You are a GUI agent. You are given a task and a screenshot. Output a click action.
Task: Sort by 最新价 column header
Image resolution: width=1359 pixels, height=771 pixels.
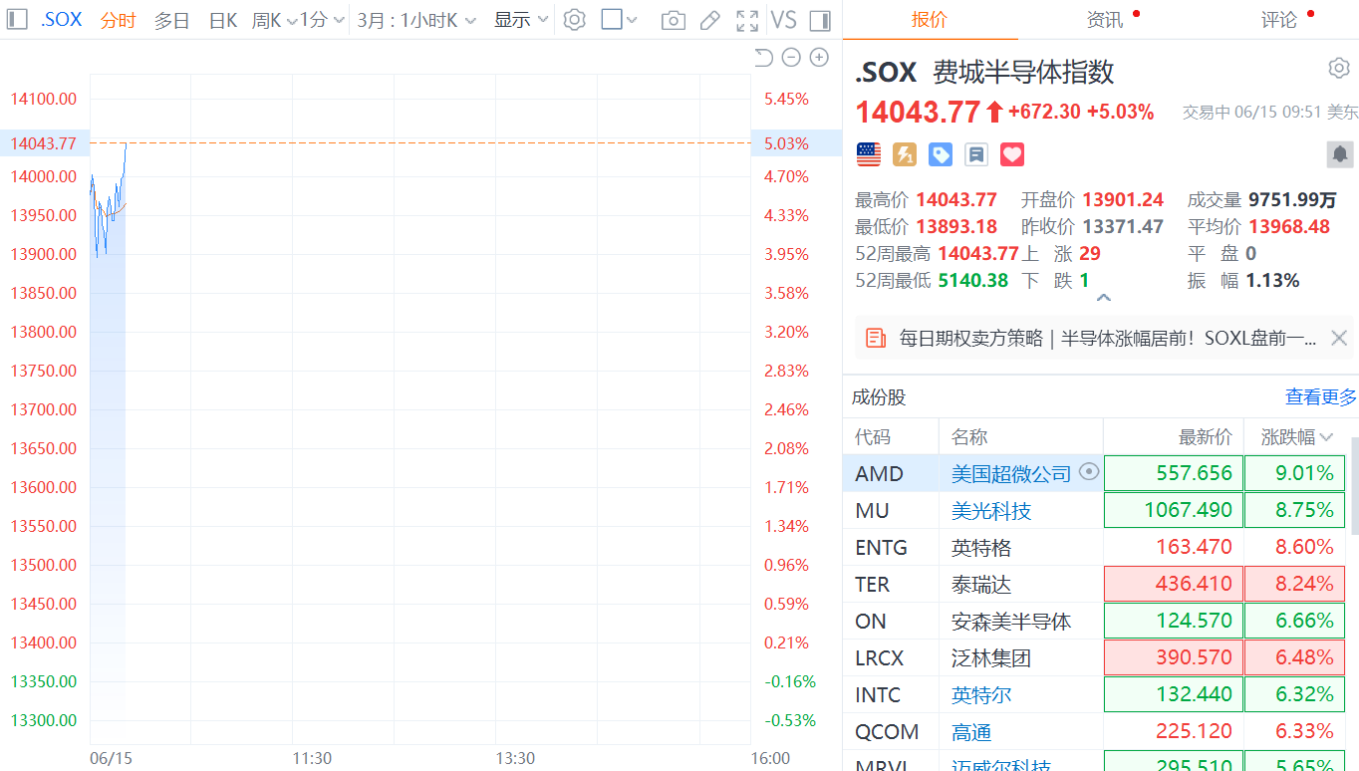(x=1205, y=436)
